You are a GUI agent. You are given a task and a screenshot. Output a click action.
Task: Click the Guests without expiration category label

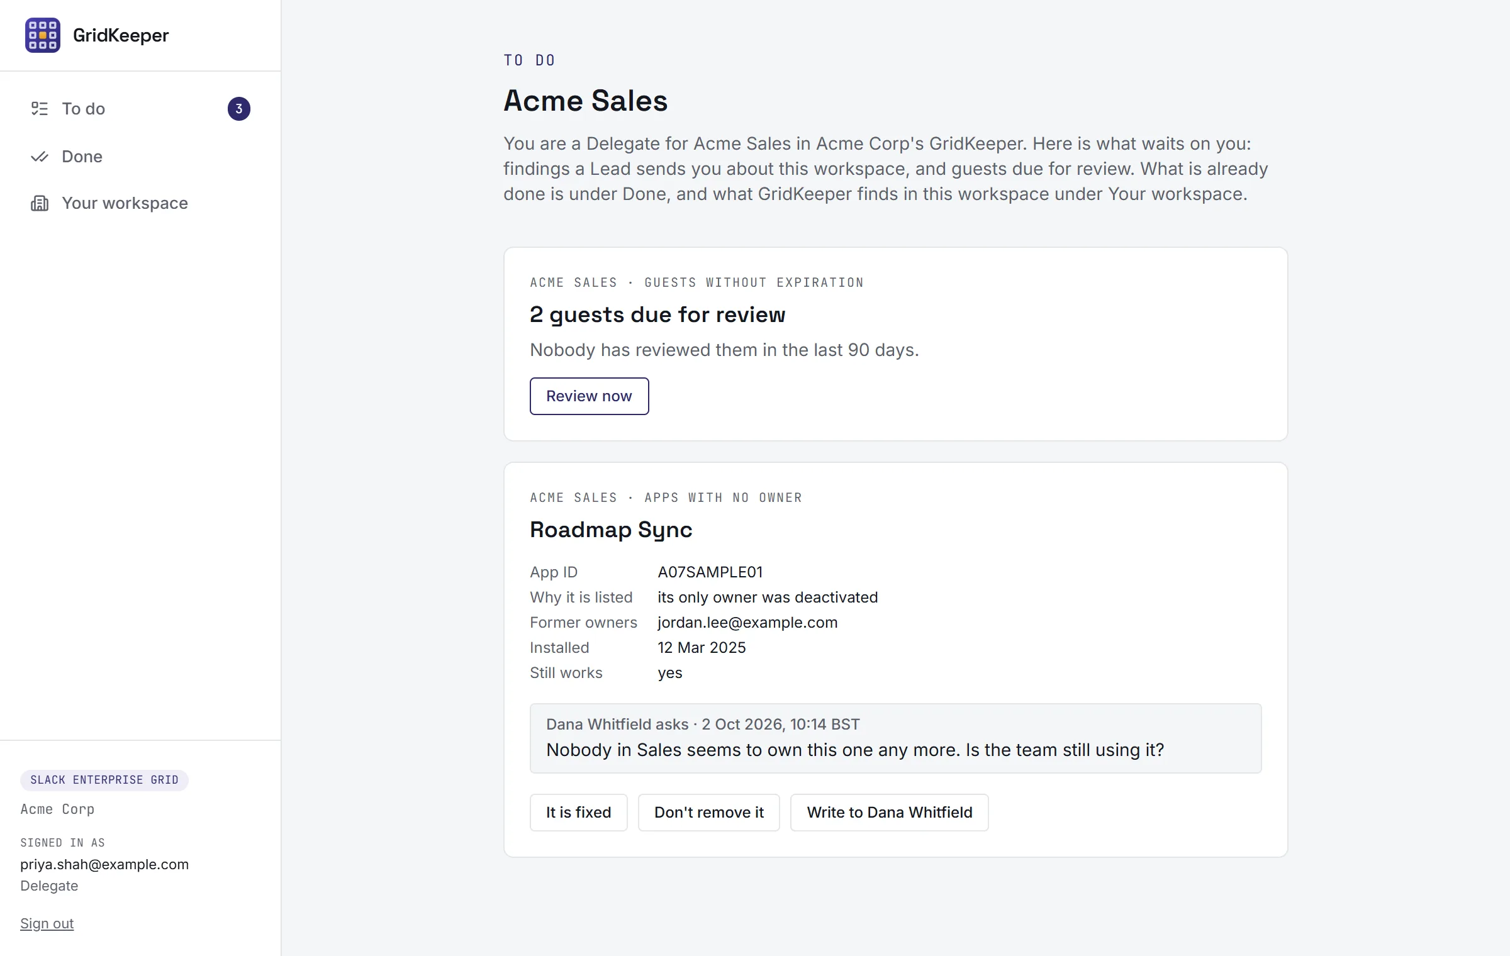tap(754, 282)
